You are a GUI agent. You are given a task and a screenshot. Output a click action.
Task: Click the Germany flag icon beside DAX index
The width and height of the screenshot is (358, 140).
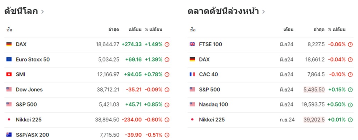pyautogui.click(x=9, y=44)
